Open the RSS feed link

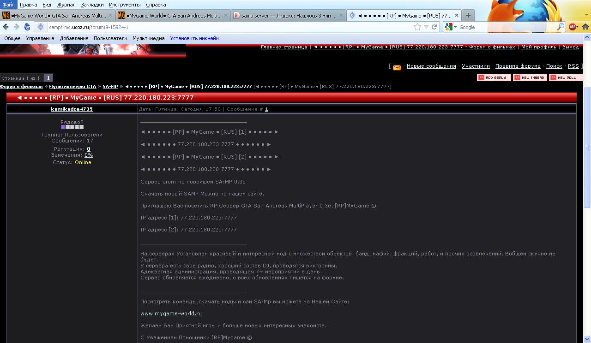point(573,66)
